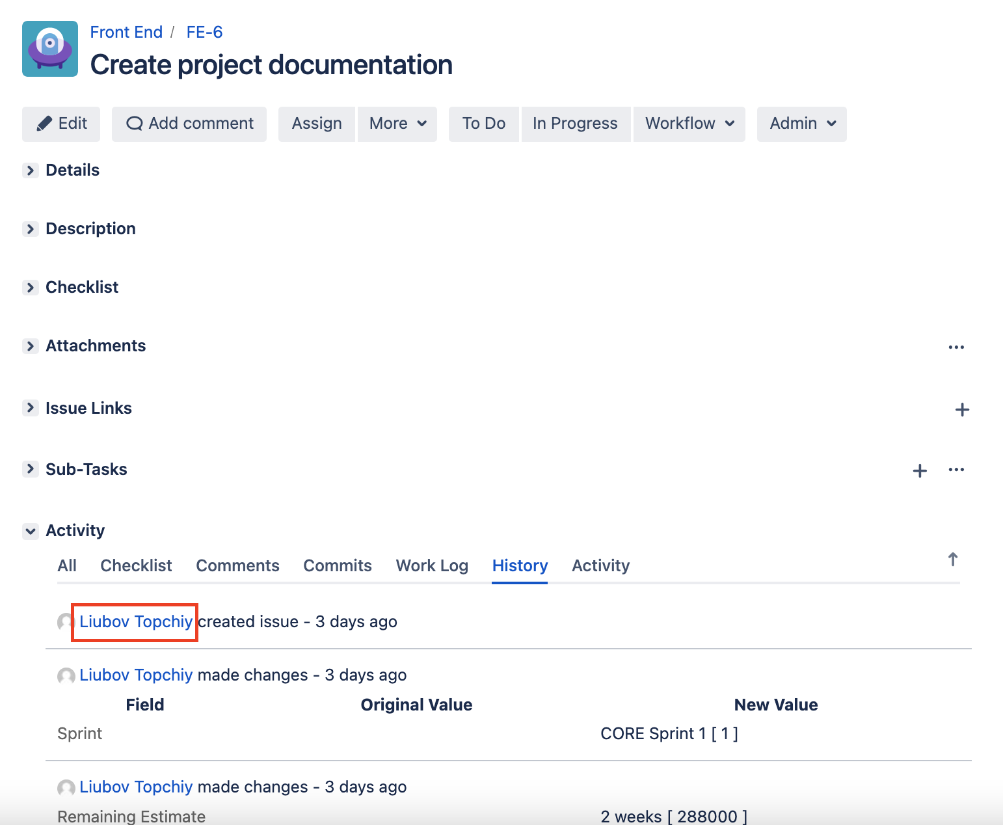Open the Workflow dropdown

click(x=689, y=124)
